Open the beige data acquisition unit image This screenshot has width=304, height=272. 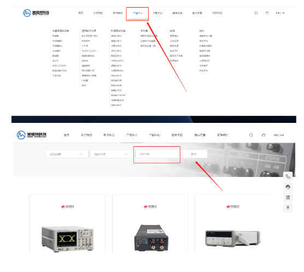(233, 238)
